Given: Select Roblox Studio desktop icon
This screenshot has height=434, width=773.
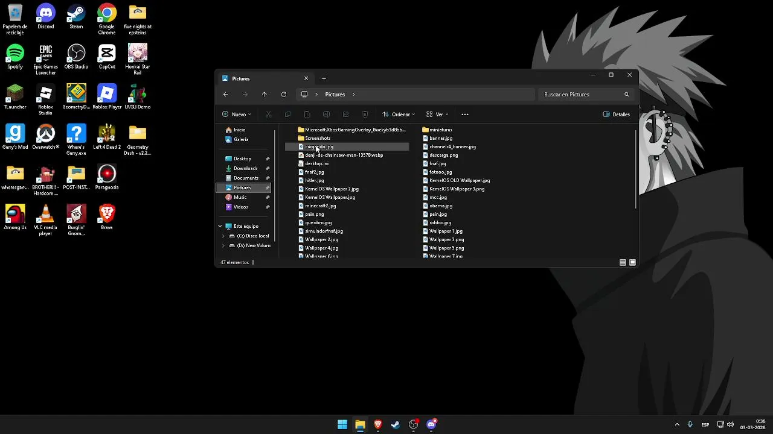Looking at the screenshot, I should tap(45, 100).
